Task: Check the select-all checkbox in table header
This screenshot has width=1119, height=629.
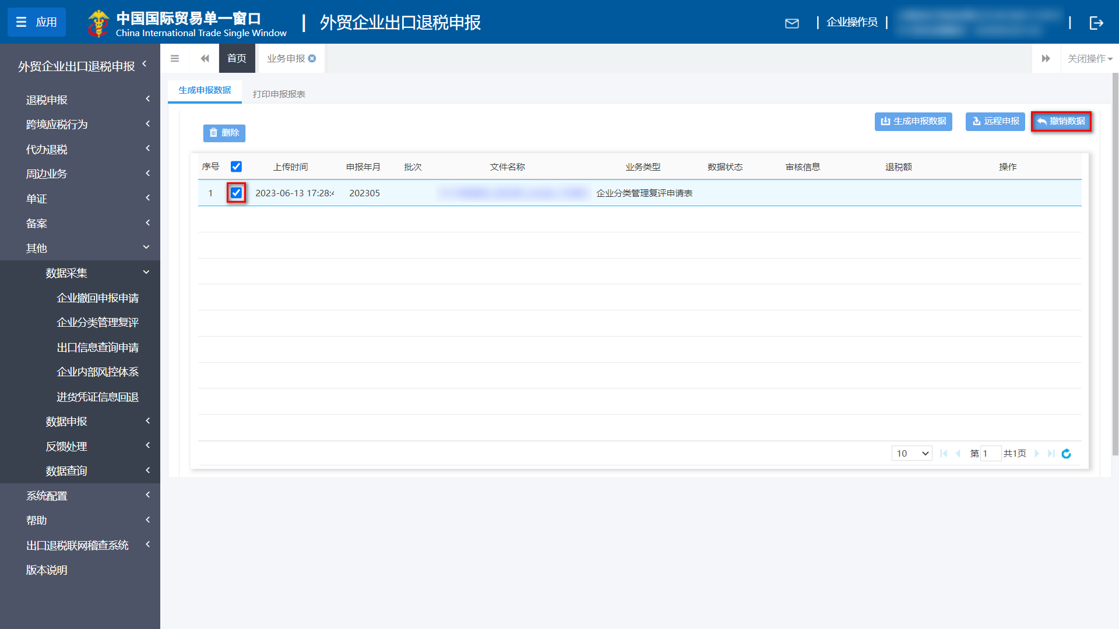Action: tap(236, 167)
